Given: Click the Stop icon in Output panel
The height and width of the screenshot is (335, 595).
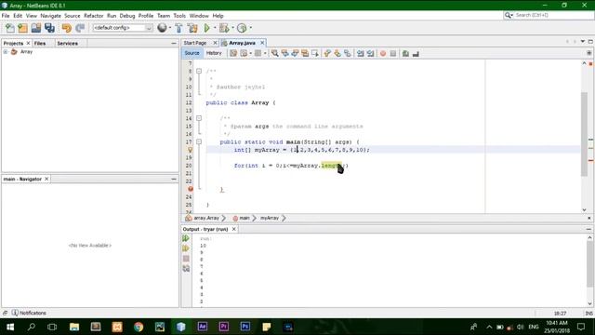Looking at the screenshot, I should [x=186, y=259].
